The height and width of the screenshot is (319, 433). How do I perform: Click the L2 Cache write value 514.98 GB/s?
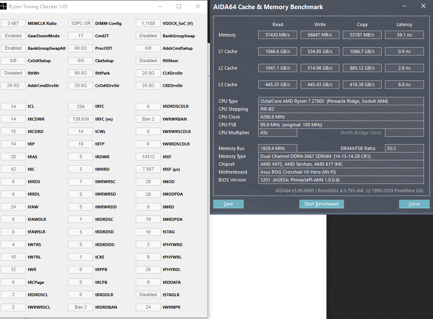320,68
